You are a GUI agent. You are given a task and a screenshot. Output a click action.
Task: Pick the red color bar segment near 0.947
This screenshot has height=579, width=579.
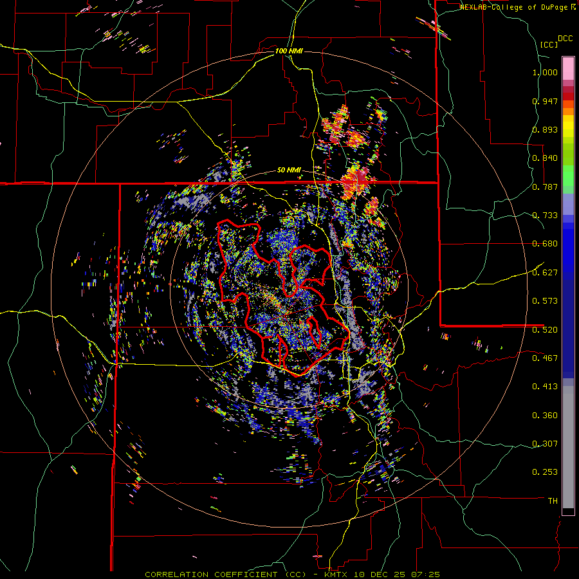point(568,96)
